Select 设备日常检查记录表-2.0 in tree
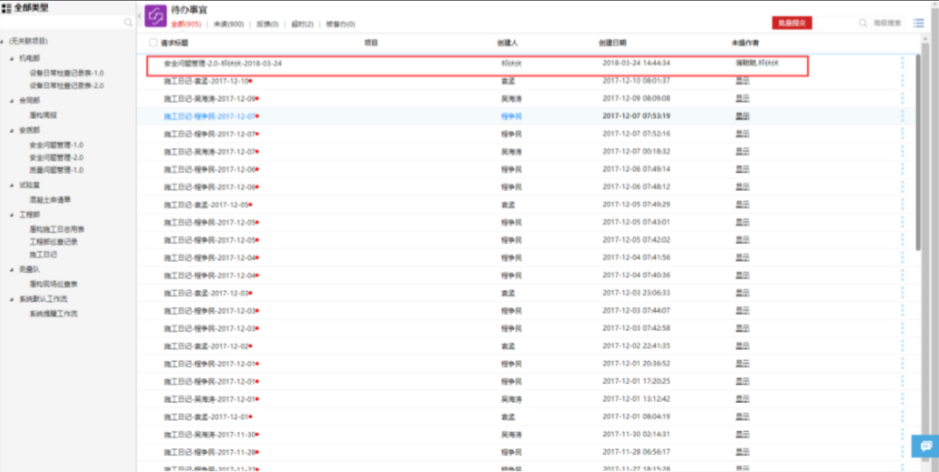Image resolution: width=939 pixels, height=472 pixels. click(67, 86)
